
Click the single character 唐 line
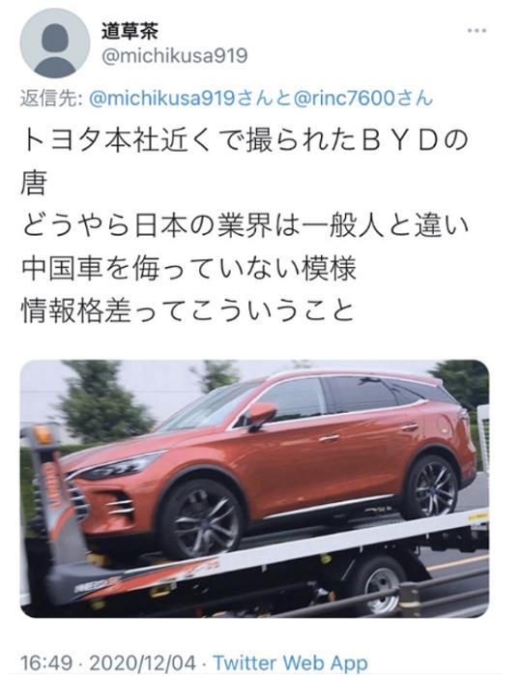(x=34, y=184)
